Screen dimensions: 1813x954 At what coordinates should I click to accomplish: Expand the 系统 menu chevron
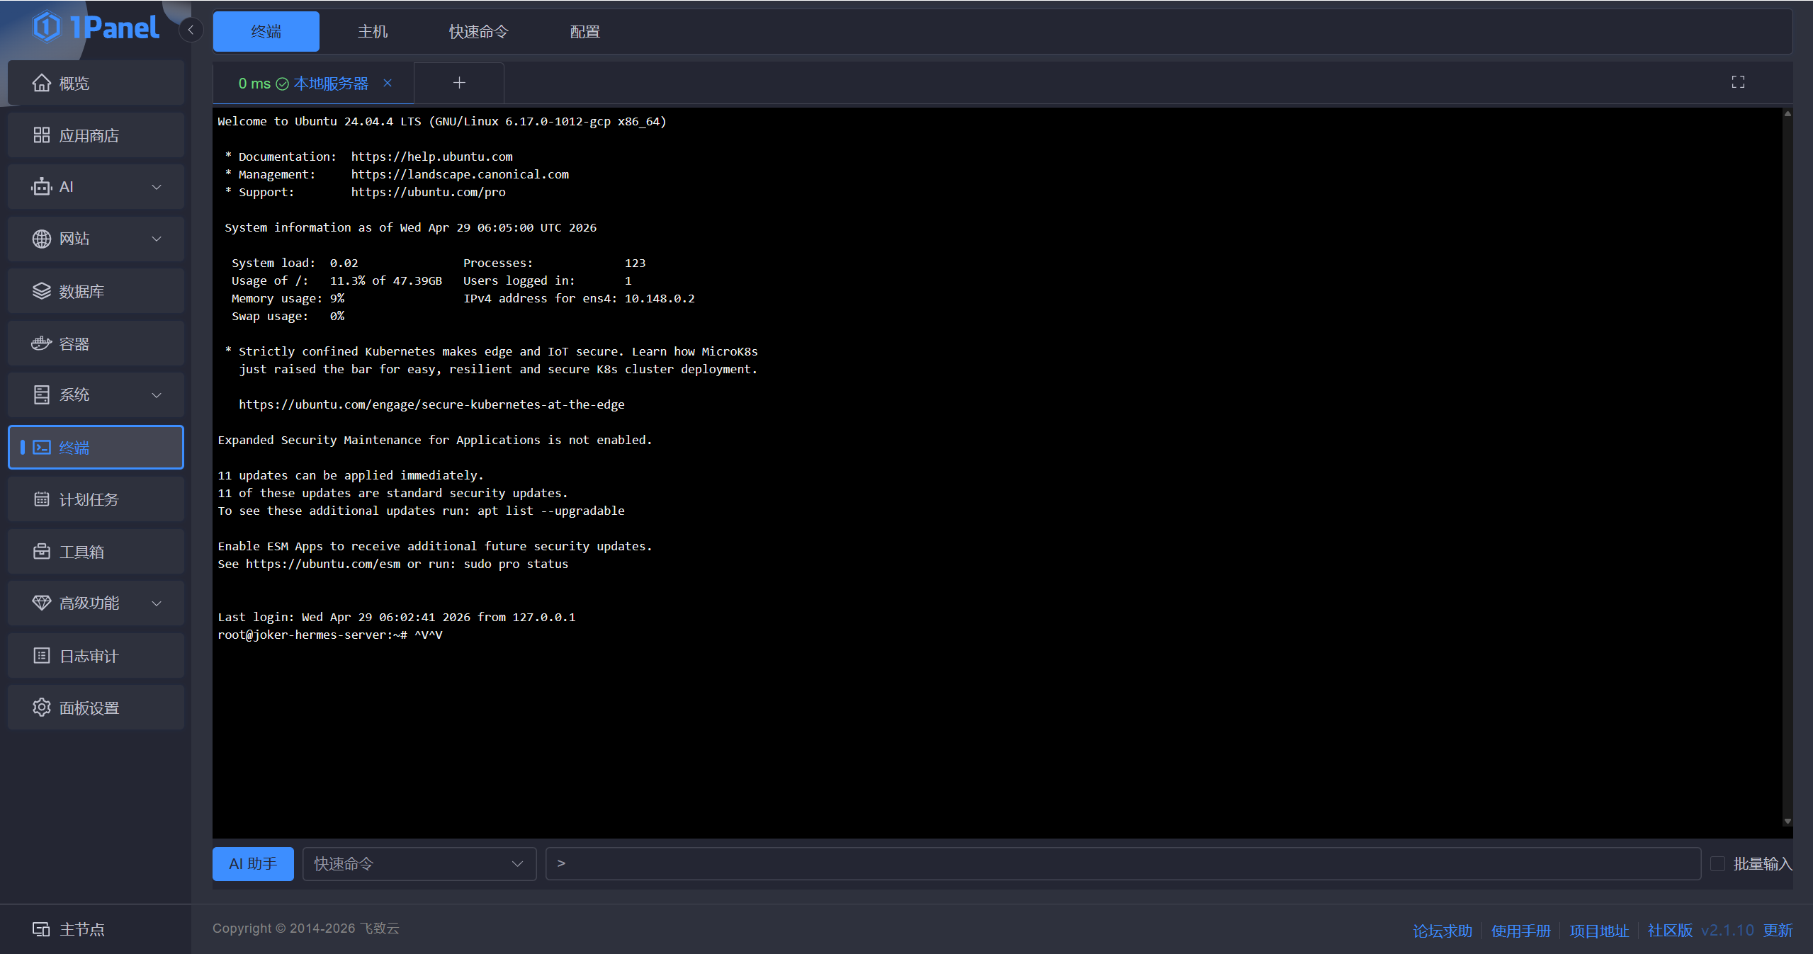click(157, 394)
